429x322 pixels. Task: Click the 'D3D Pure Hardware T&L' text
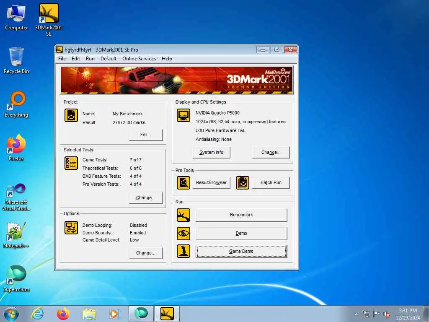coord(220,131)
